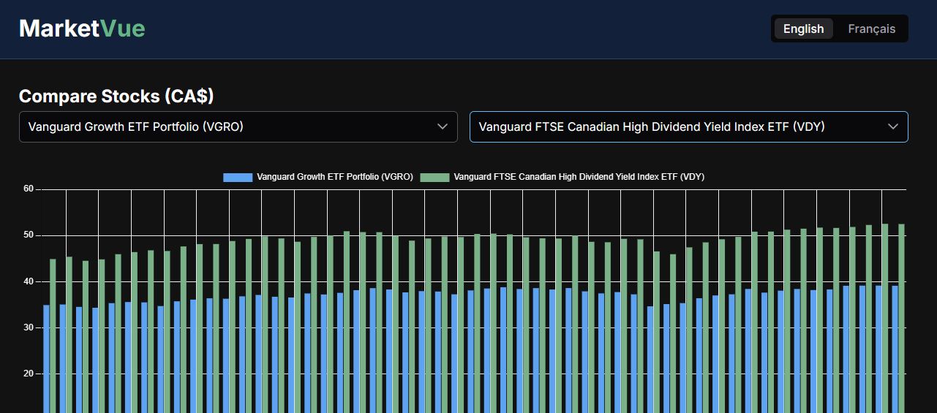This screenshot has height=413, width=937.
Task: Select the leftmost green VDY bar
Action: [53, 336]
